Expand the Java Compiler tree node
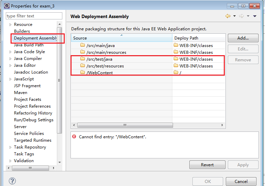Image resolution: width=265 pixels, height=186 pixels. [x=11, y=59]
